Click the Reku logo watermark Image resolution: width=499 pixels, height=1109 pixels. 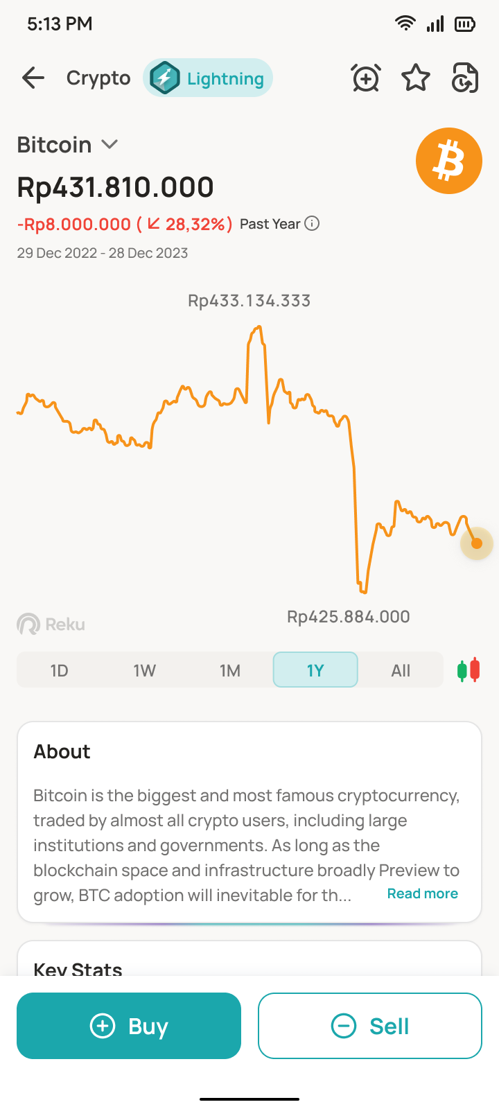(51, 624)
